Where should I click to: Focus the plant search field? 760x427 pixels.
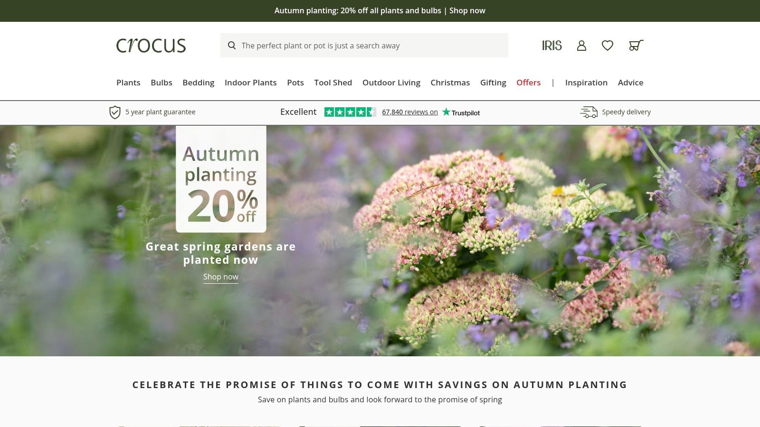pyautogui.click(x=364, y=46)
